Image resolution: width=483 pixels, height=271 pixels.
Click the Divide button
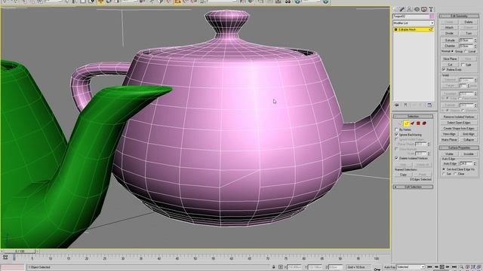450,33
